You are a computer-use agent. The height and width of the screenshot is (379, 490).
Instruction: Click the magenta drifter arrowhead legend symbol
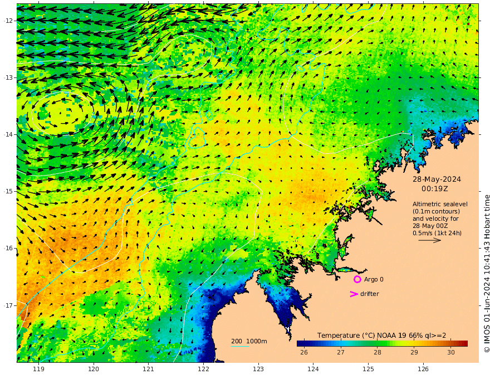click(354, 294)
